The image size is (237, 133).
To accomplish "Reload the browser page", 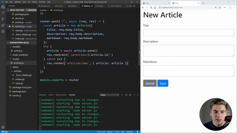I will pyautogui.click(x=151, y=7).
